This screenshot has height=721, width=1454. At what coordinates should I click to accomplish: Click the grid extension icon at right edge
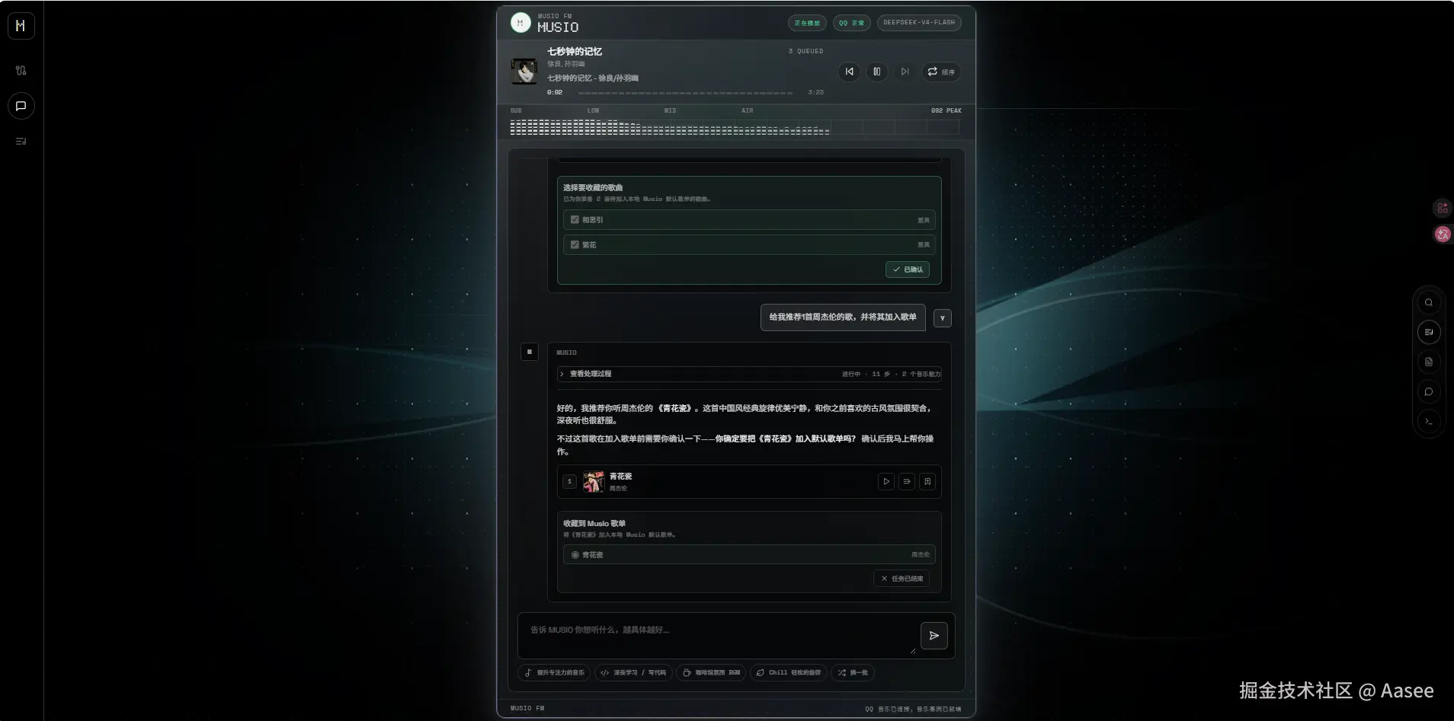[x=1443, y=208]
